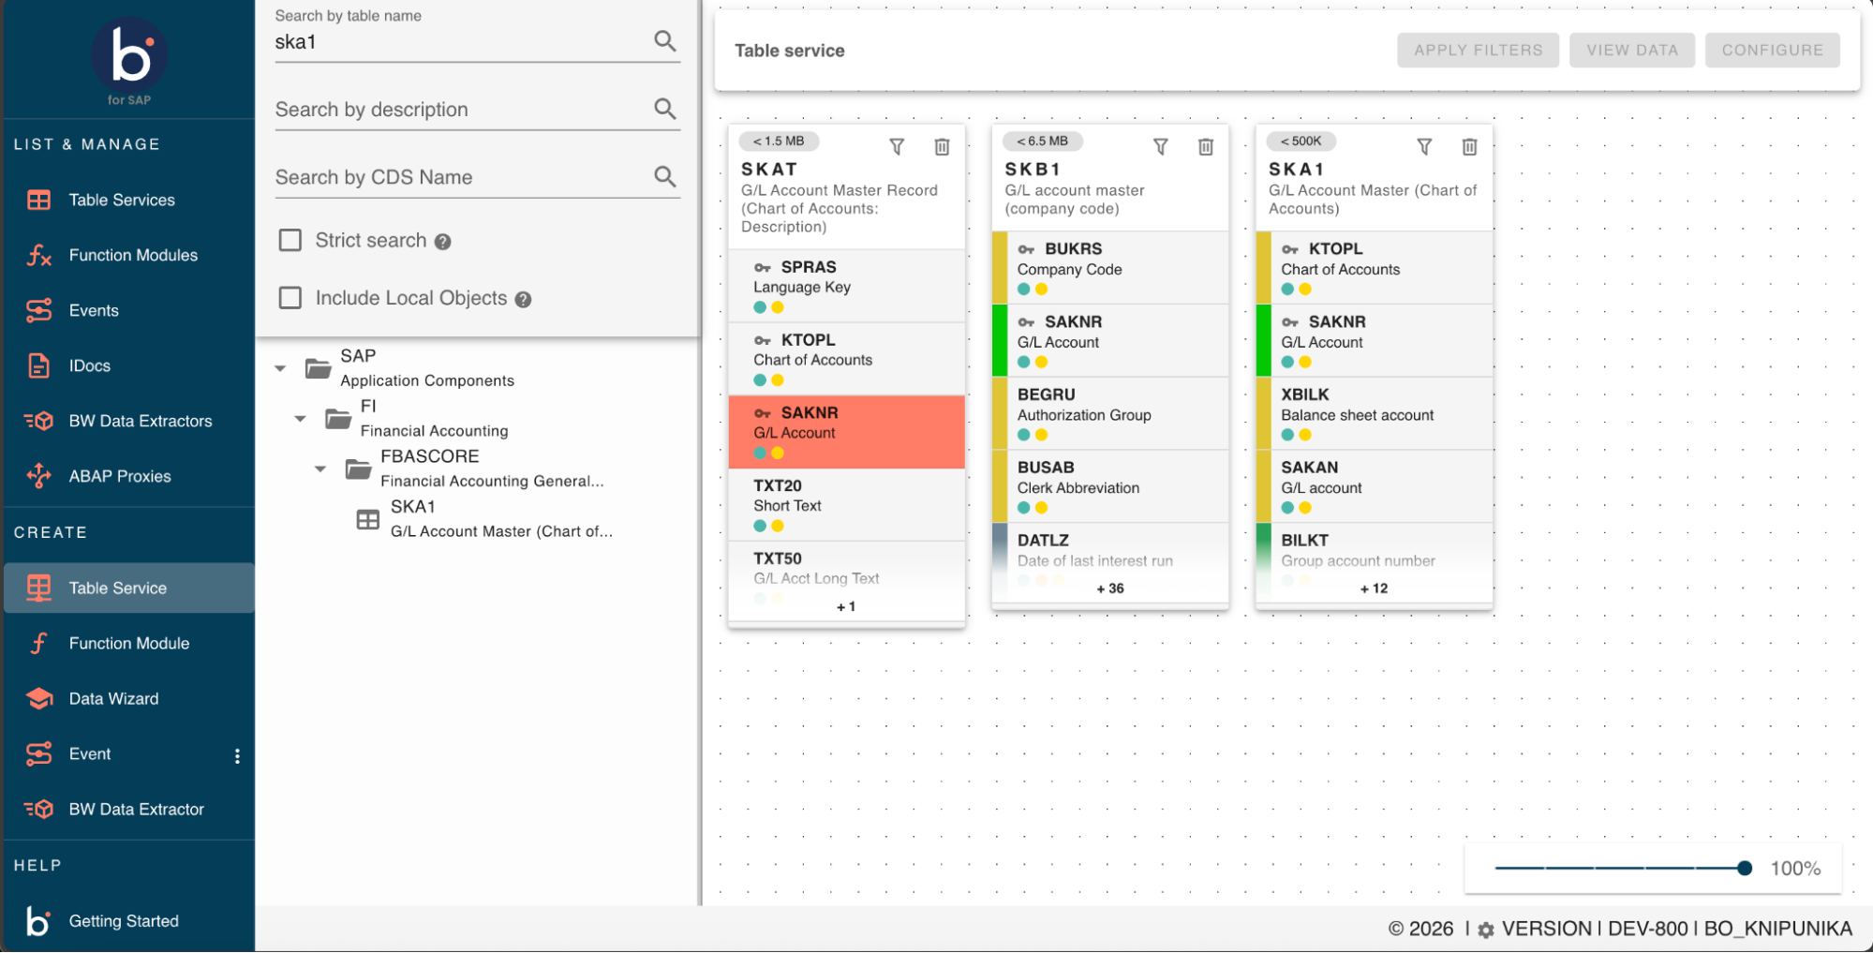Click the zoom slider handle

1744,868
